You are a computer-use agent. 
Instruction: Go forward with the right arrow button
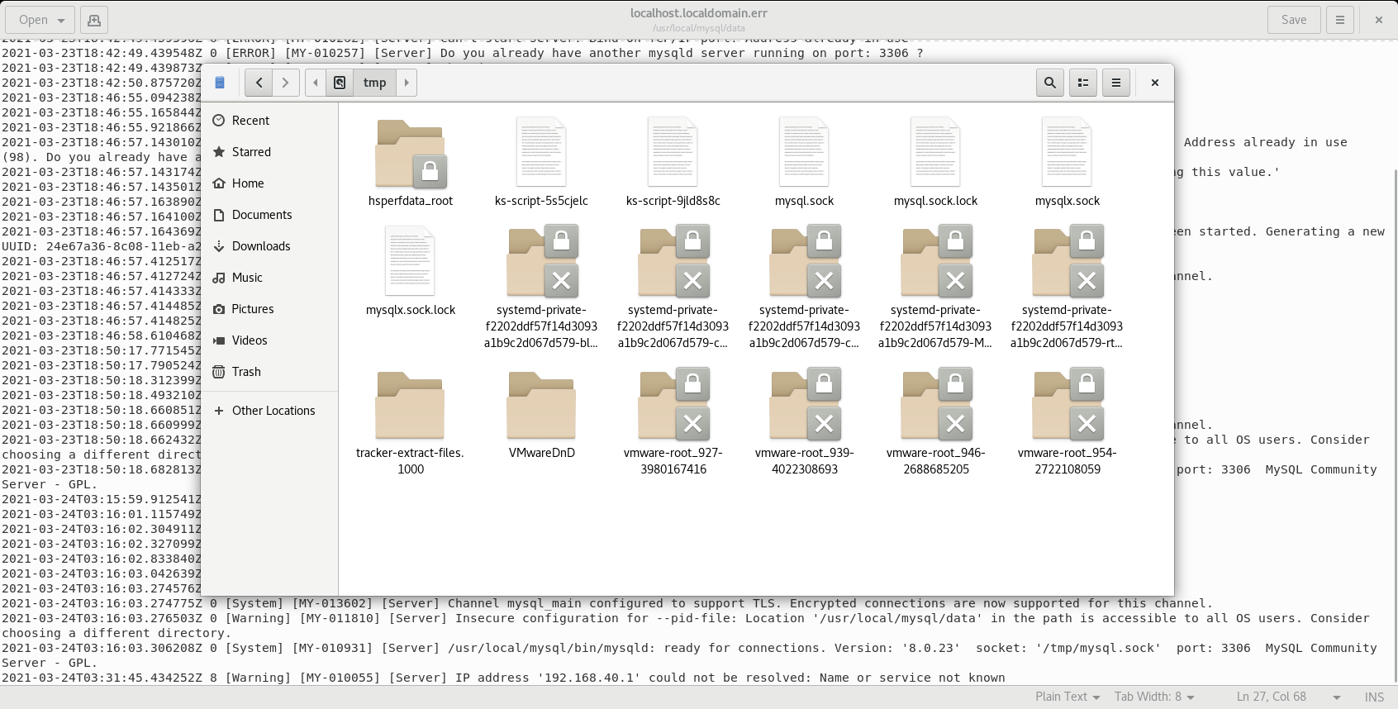(285, 83)
